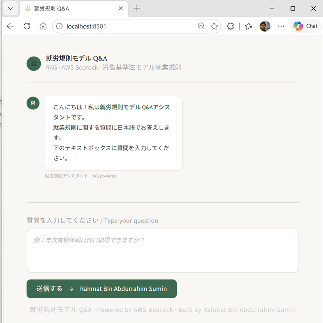Focus the question text area
The height and width of the screenshot is (323, 323).
tap(163, 250)
